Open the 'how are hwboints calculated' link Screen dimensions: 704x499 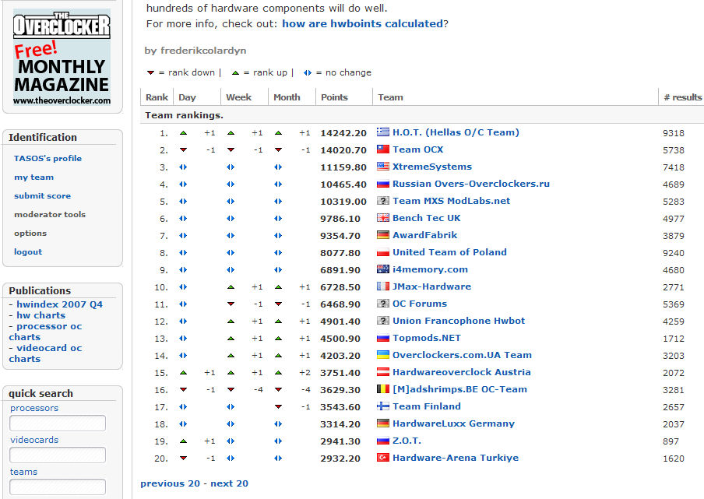(x=362, y=24)
